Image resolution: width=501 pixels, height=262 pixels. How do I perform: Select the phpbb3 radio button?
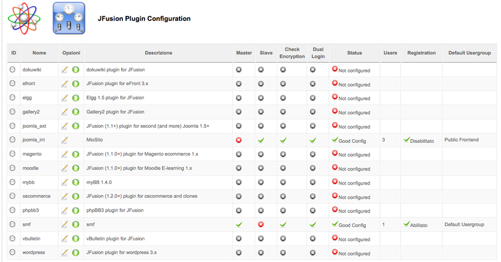13,210
